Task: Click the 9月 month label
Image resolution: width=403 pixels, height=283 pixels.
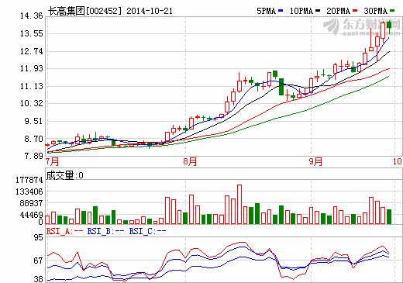Action: click(x=315, y=162)
